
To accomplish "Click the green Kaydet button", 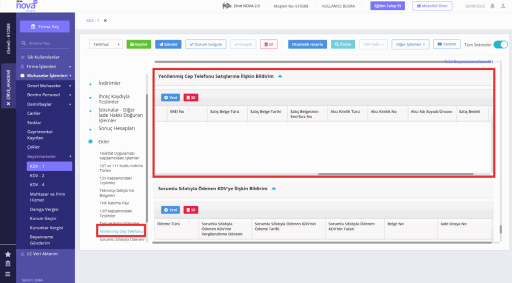I will tap(139, 44).
